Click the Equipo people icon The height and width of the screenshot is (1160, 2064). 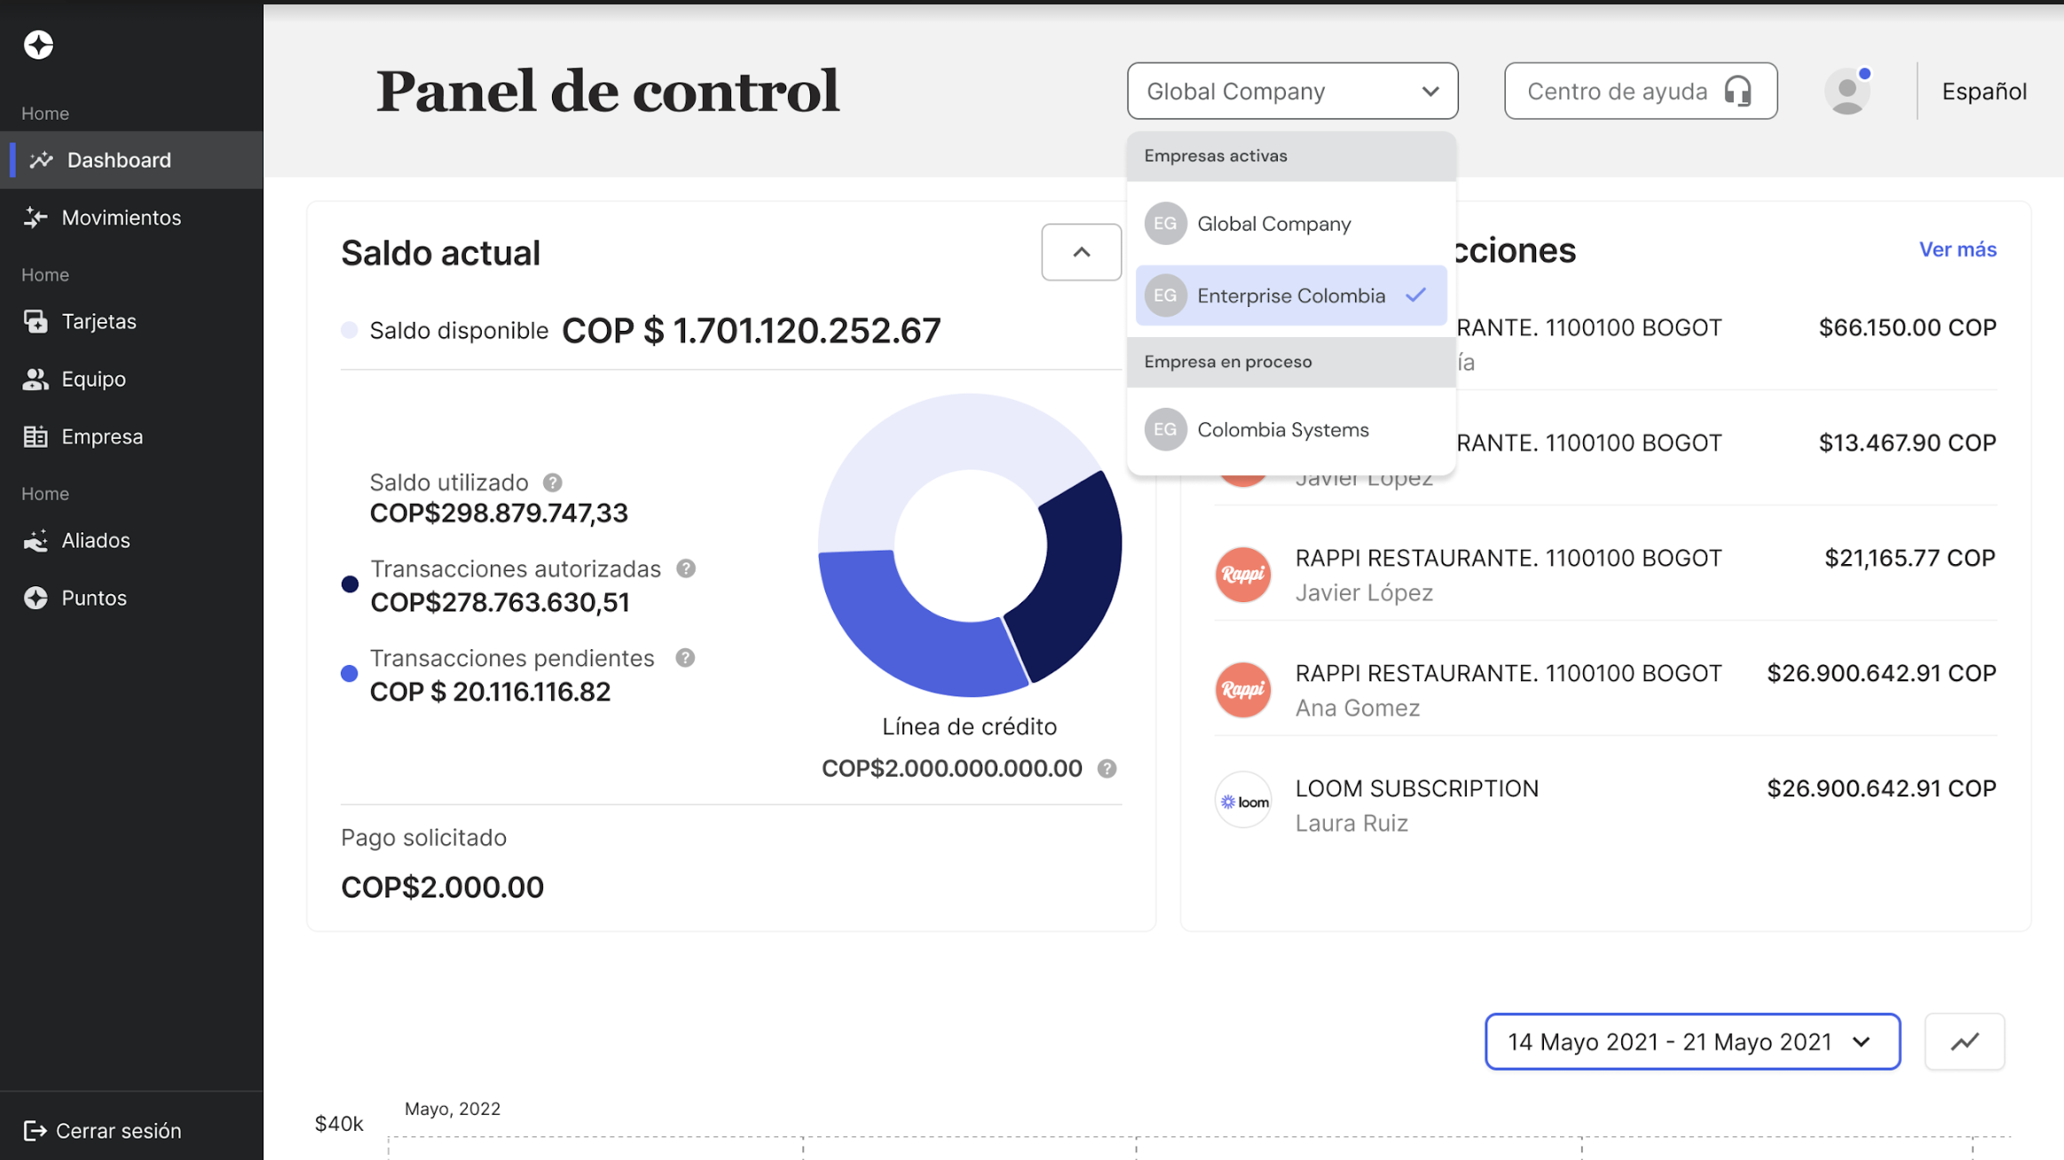pos(35,379)
